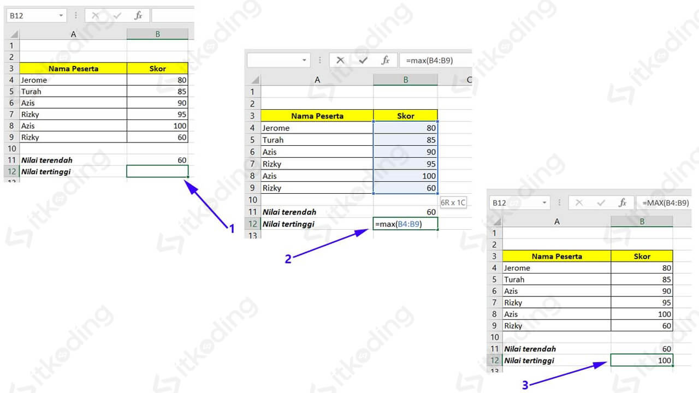Click the Enter checkmark icon in left sheet's formula bar

pos(117,16)
